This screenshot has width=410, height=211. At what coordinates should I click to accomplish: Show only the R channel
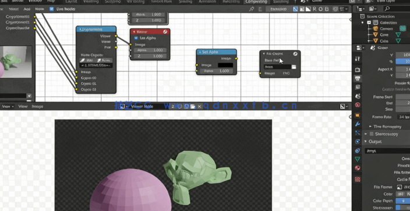[314, 9]
